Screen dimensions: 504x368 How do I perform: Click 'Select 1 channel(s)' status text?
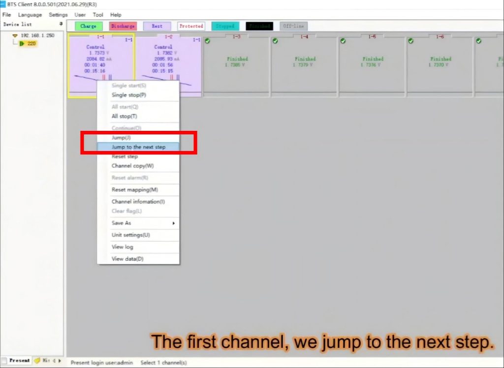163,363
